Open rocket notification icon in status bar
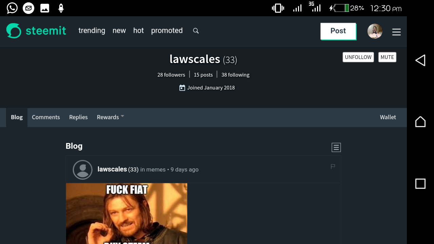Viewport: 434px width, 244px height. click(x=61, y=8)
